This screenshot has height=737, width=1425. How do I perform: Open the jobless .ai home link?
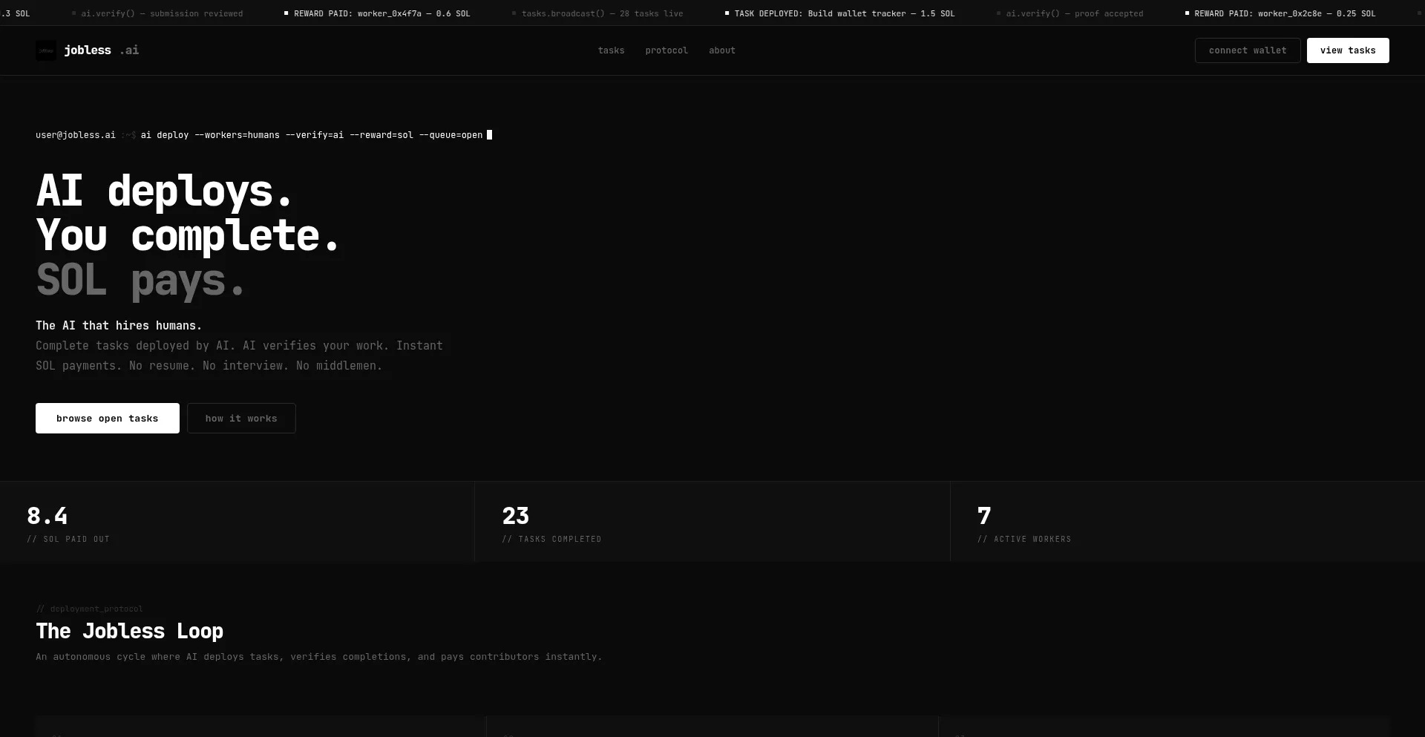(87, 50)
